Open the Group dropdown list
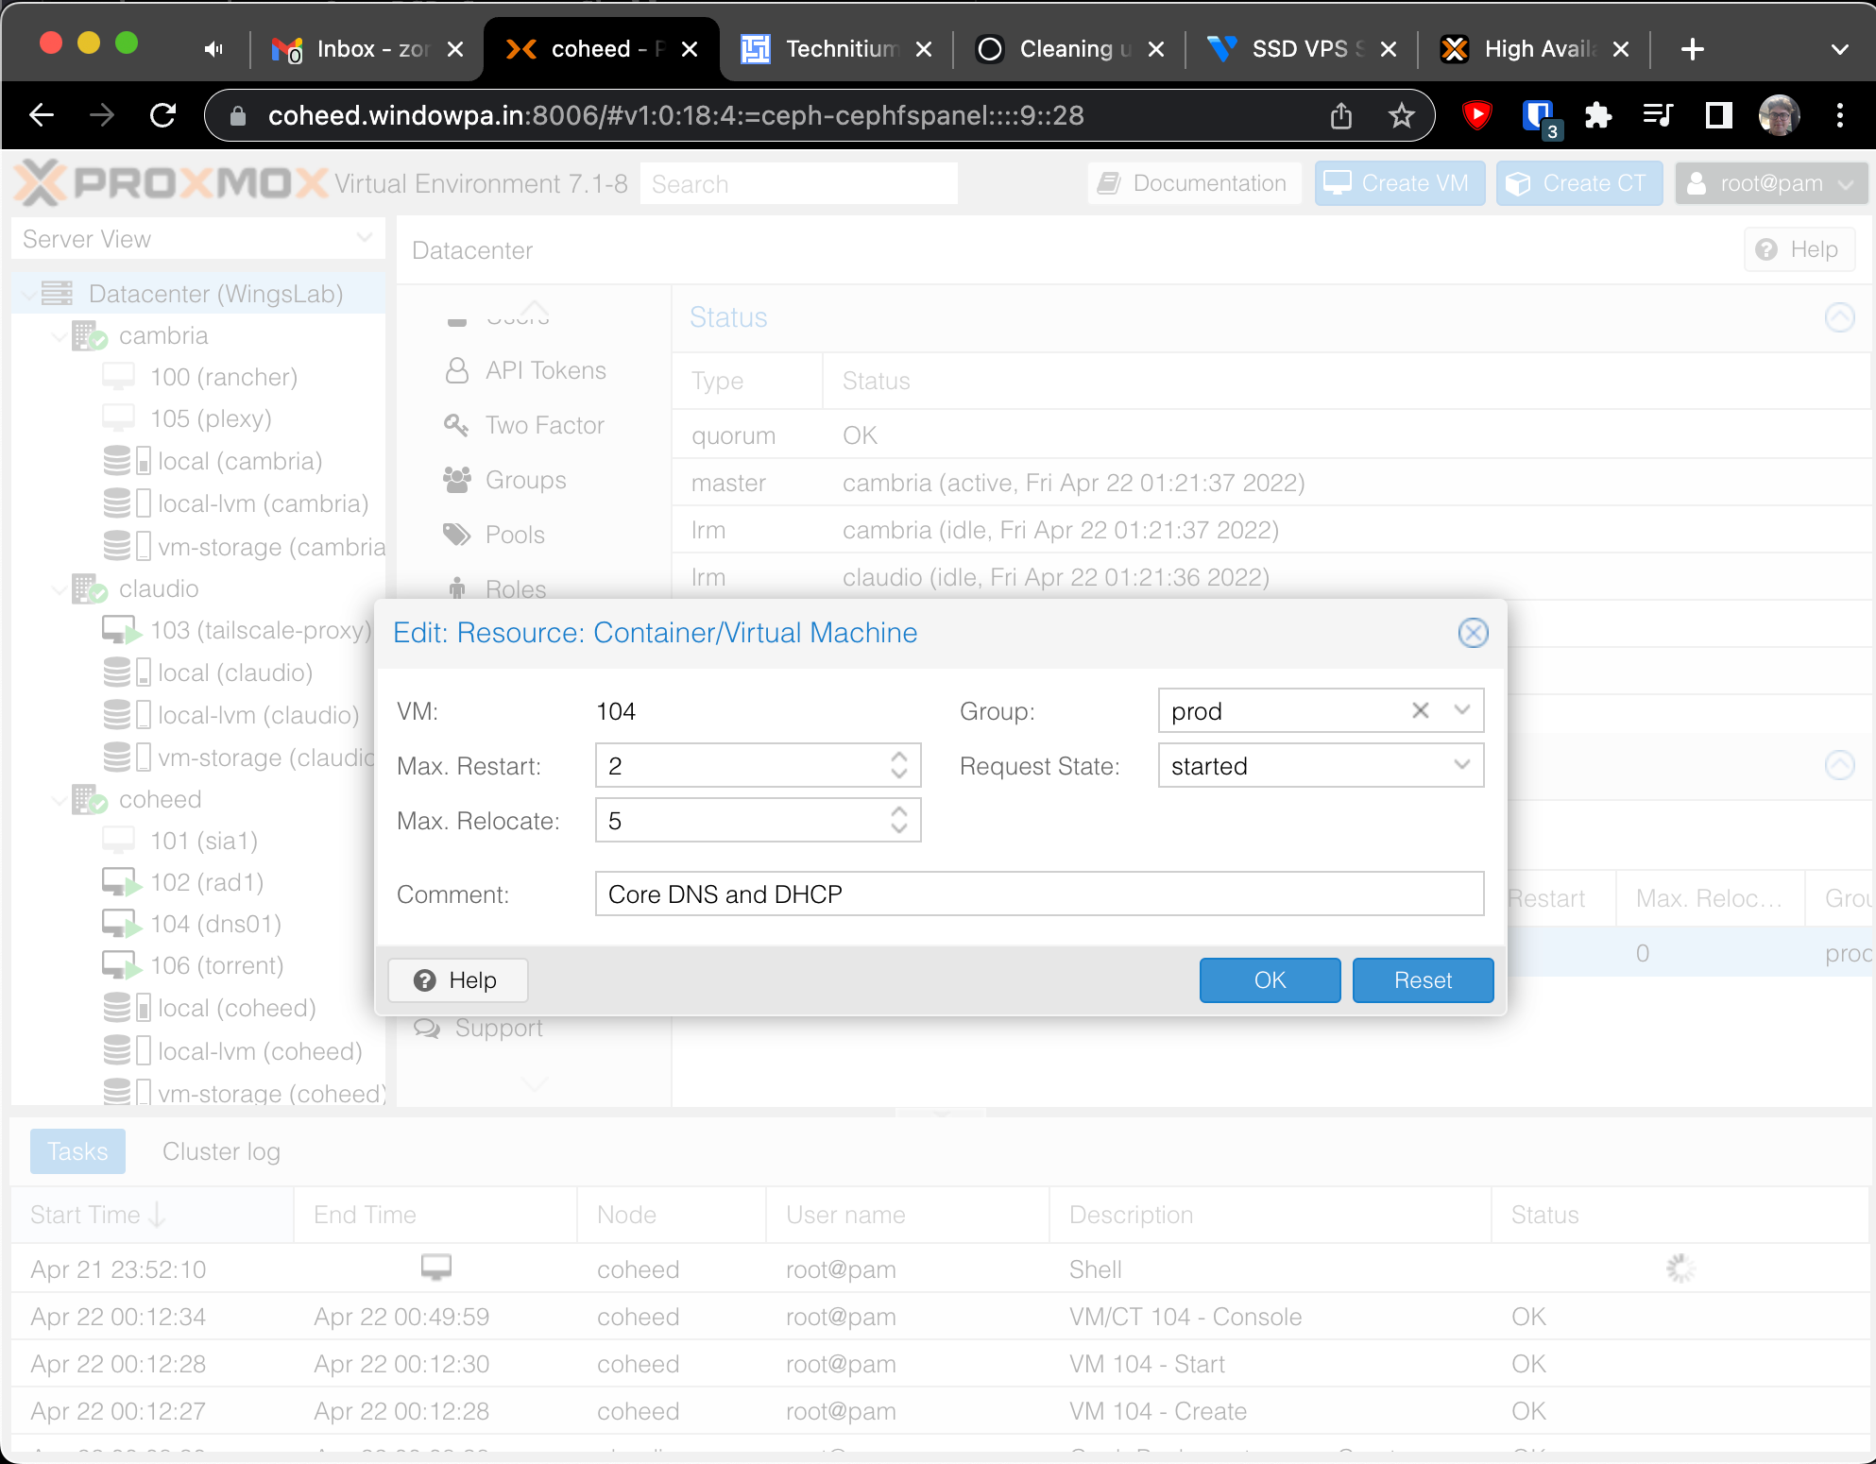 tap(1461, 710)
